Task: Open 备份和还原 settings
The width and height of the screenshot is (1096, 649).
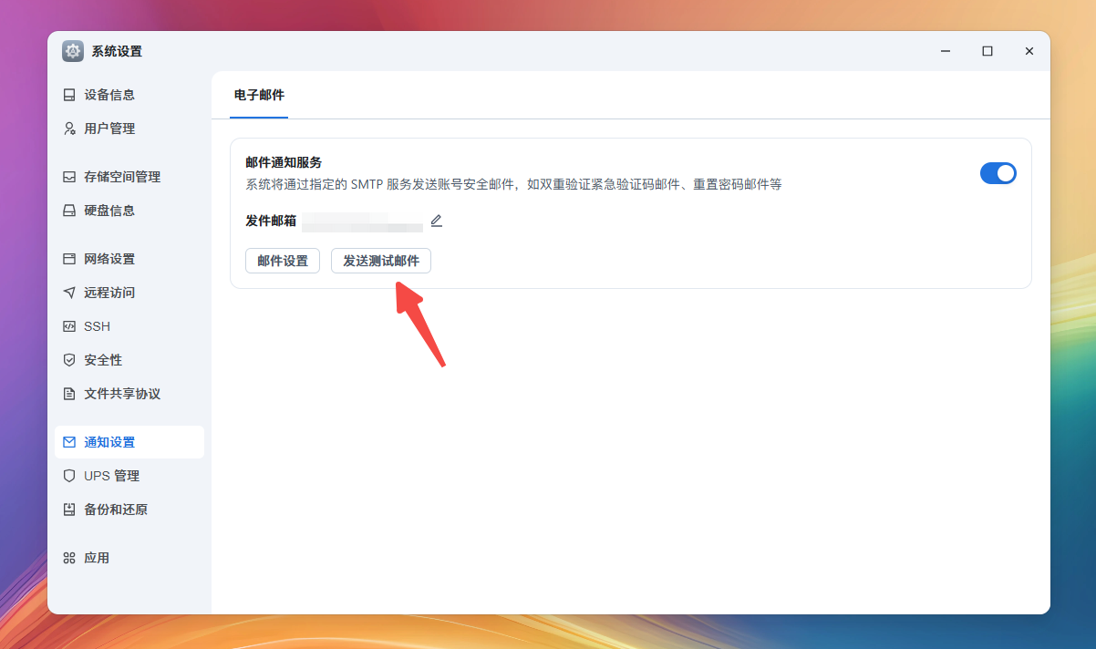Action: 114,509
